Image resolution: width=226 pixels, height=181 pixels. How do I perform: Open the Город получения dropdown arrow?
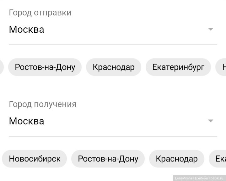point(211,121)
